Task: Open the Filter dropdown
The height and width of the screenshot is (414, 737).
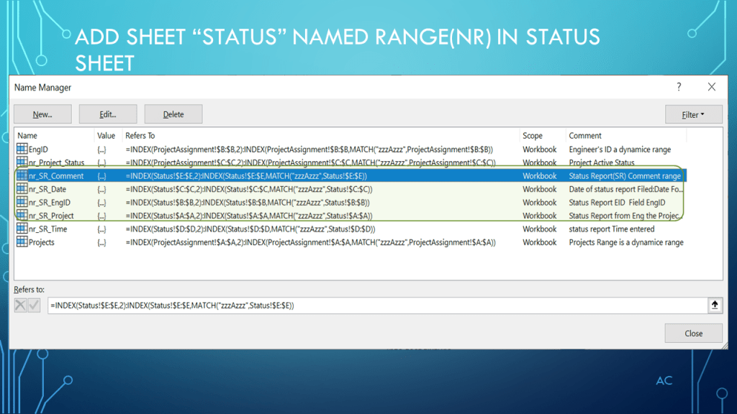Action: point(693,114)
